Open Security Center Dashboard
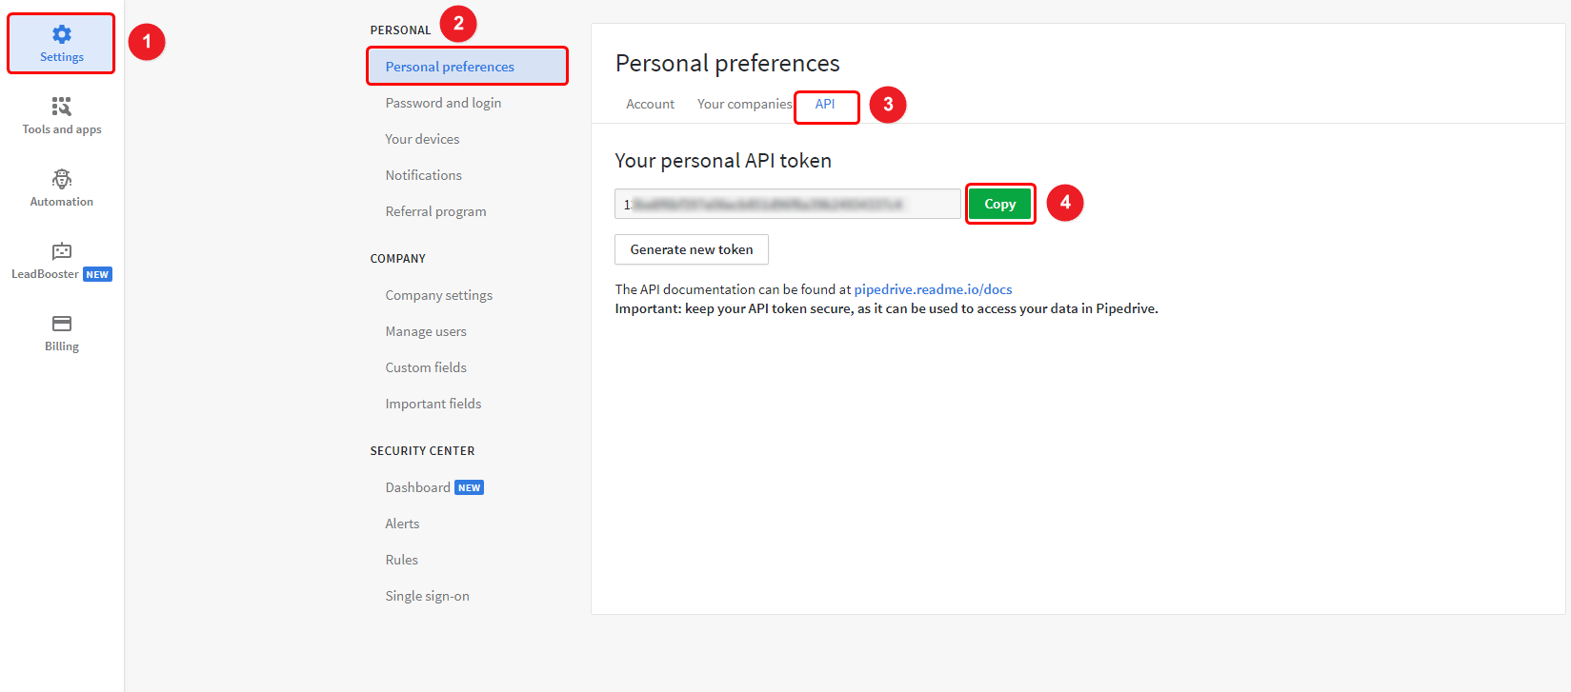 [417, 487]
